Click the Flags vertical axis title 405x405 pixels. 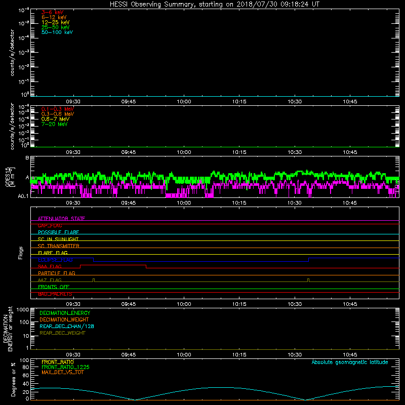coord(21,253)
